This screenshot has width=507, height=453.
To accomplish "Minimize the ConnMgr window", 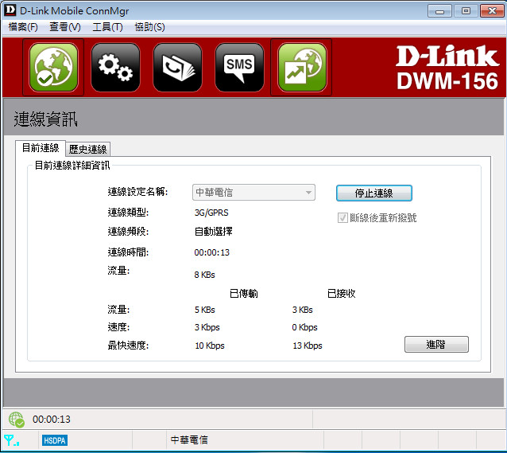I will pos(439,11).
